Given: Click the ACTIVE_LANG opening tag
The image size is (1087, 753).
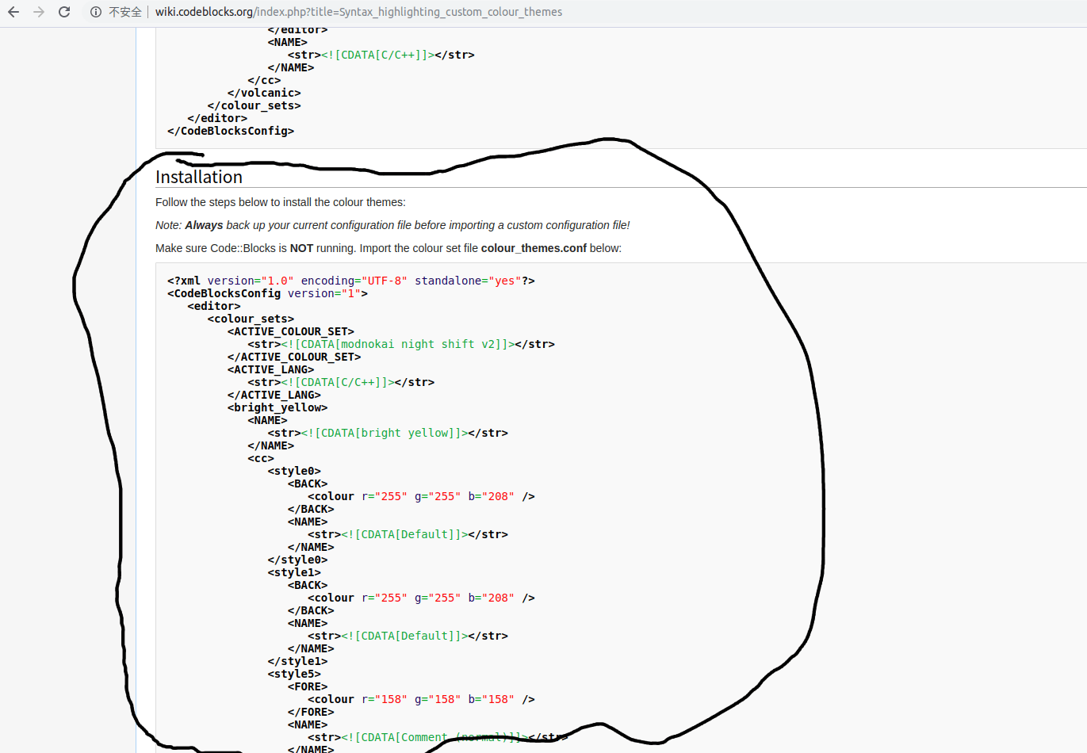Looking at the screenshot, I should [x=270, y=369].
